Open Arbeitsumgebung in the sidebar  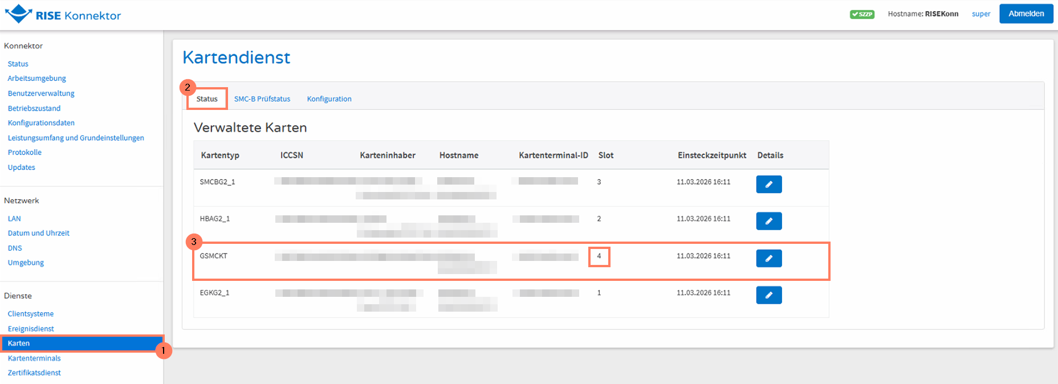[36, 79]
